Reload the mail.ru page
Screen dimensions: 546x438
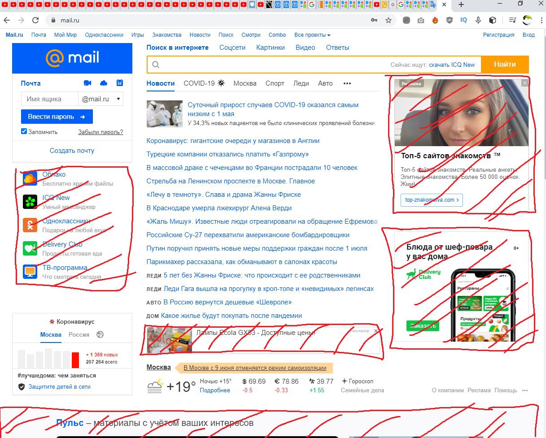[x=35, y=20]
